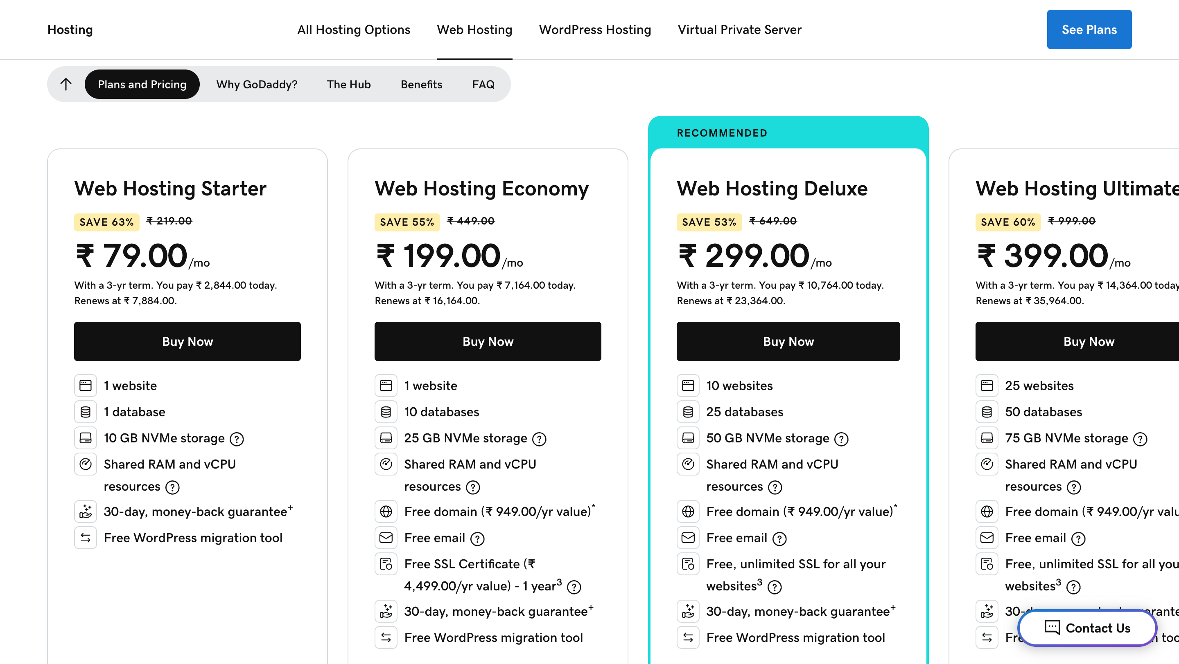This screenshot has width=1179, height=664.
Task: Jump to Why GoDaddy? section
Action: point(257,84)
